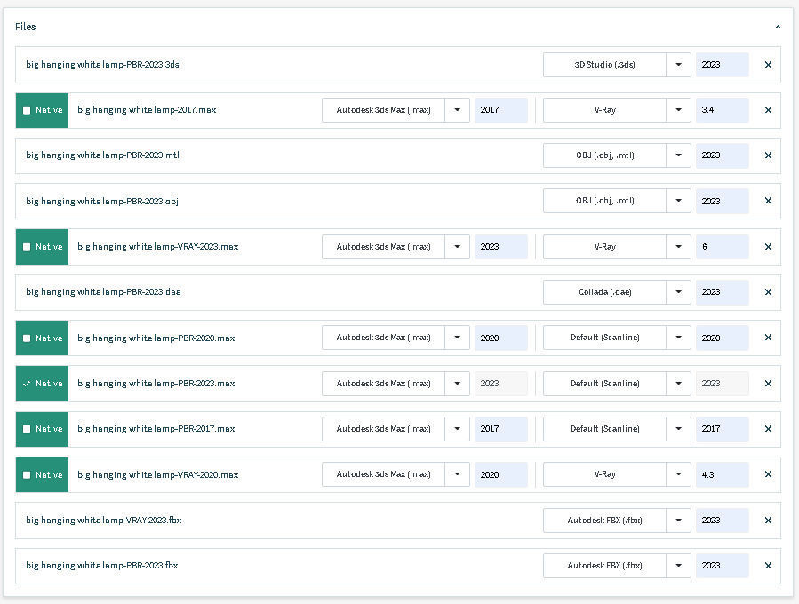Enable Native checkbox for VRAY-2023.max
The image size is (799, 604).
click(27, 247)
